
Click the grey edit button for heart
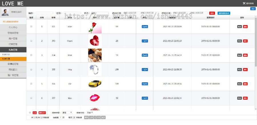(x=240, y=41)
